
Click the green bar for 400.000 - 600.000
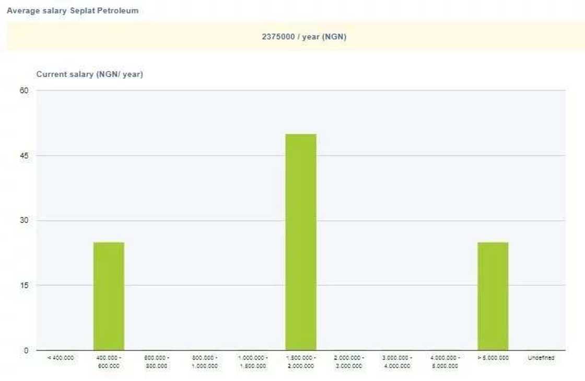pos(109,296)
